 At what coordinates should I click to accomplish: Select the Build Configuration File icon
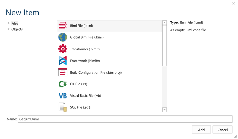[63, 72]
